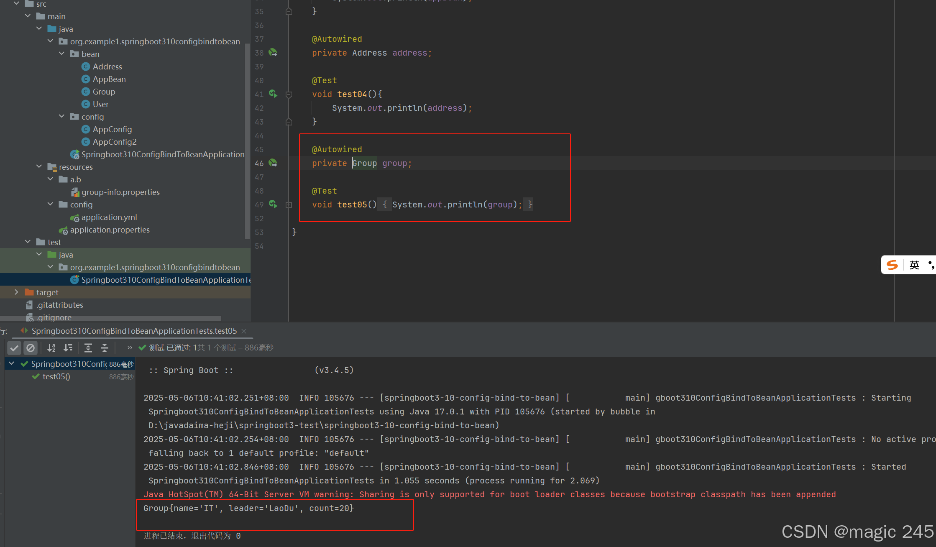Screen dimensions: 936x547
Task: Click the collapse all test results icon
Action: (105, 348)
